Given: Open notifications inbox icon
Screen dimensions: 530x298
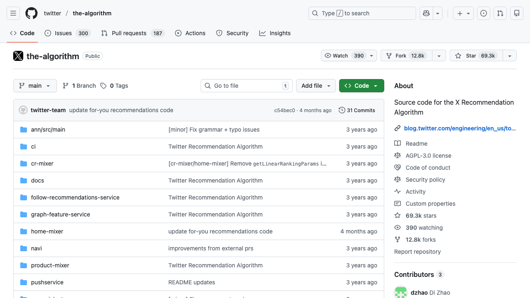Looking at the screenshot, I should tap(517, 13).
